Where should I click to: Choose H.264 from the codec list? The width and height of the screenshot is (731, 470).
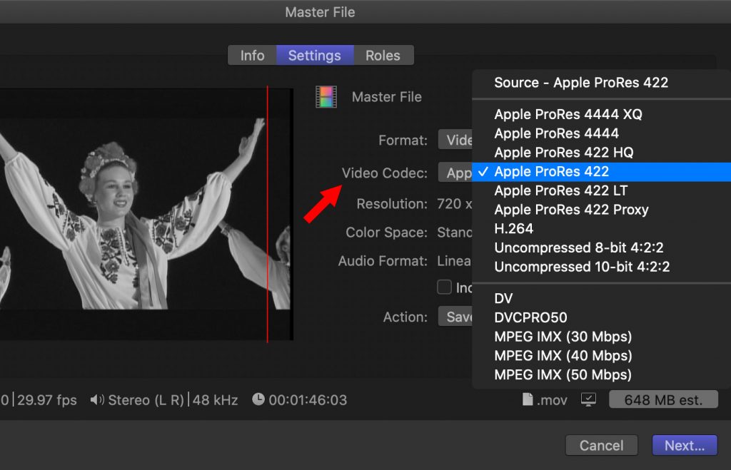(x=515, y=229)
